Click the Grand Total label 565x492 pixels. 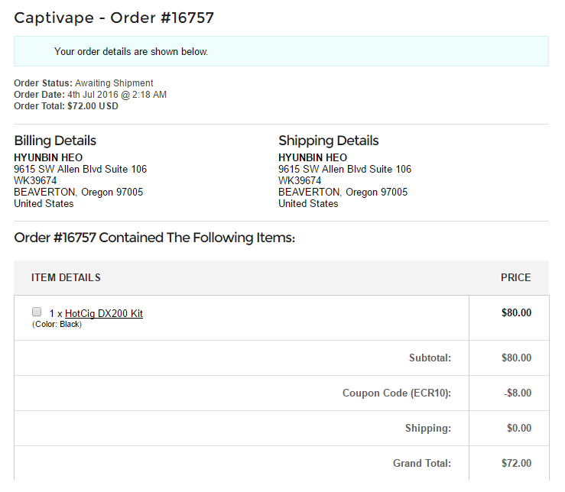tap(422, 463)
